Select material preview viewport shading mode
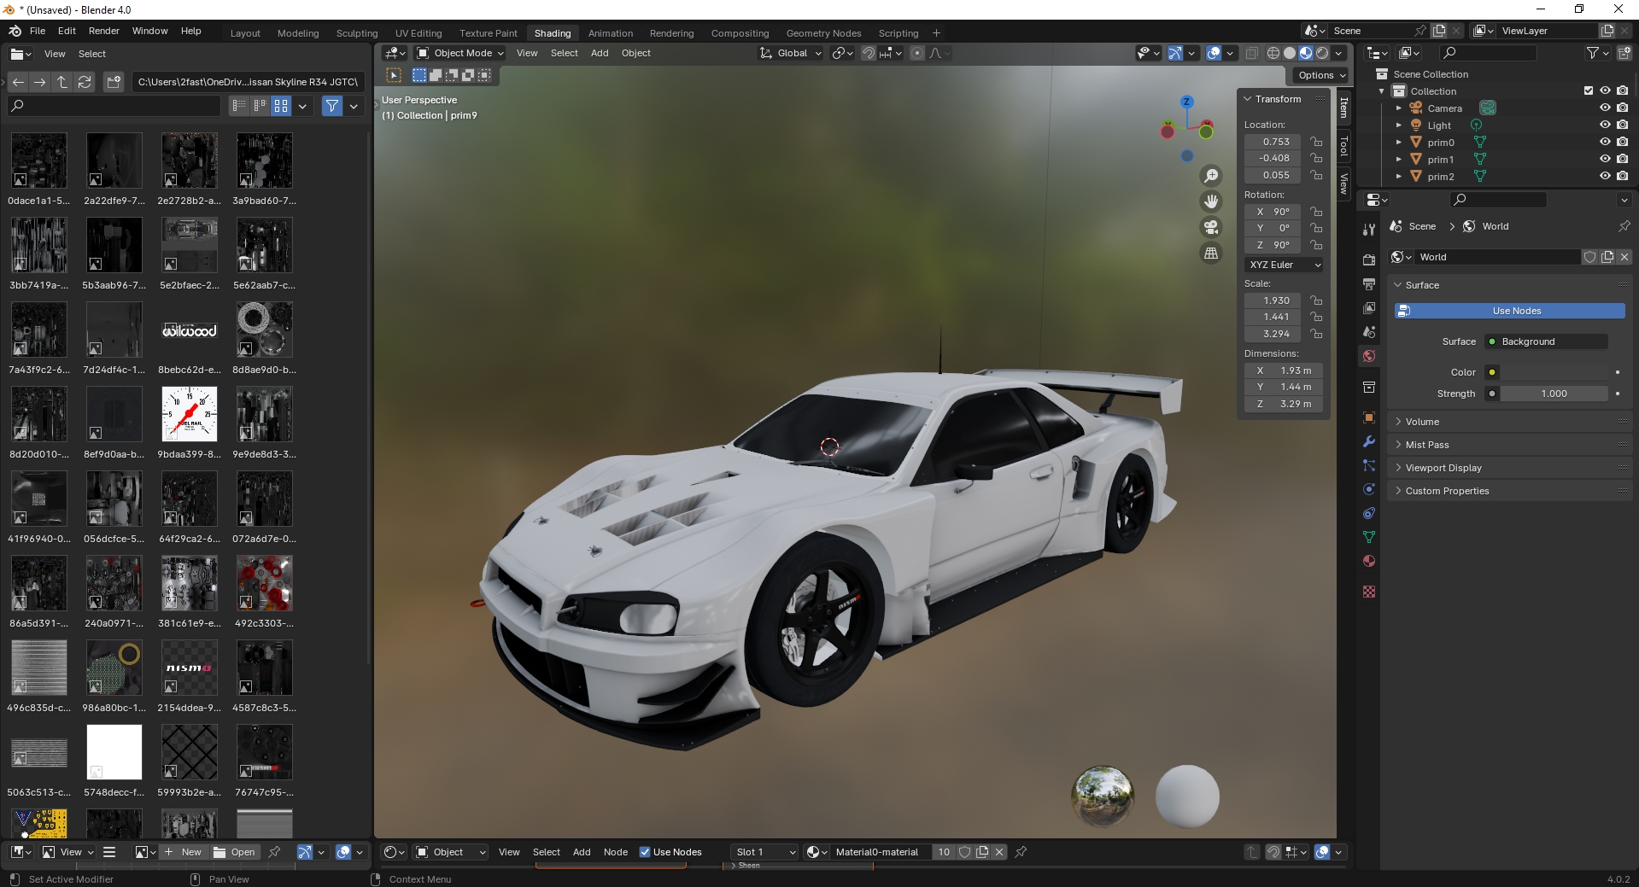 click(x=1306, y=53)
